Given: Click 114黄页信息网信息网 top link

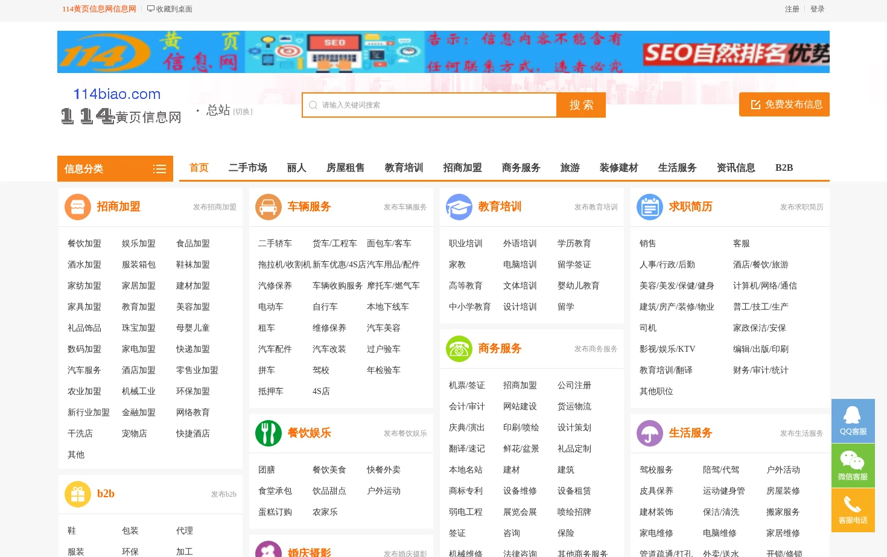Looking at the screenshot, I should point(100,9).
